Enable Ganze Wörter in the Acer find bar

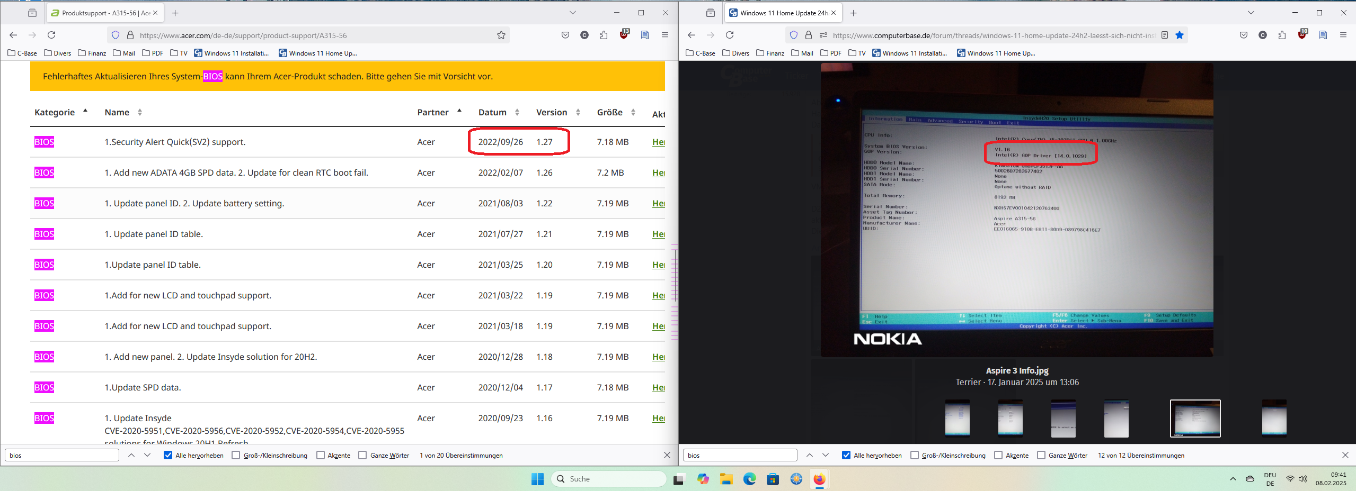362,455
